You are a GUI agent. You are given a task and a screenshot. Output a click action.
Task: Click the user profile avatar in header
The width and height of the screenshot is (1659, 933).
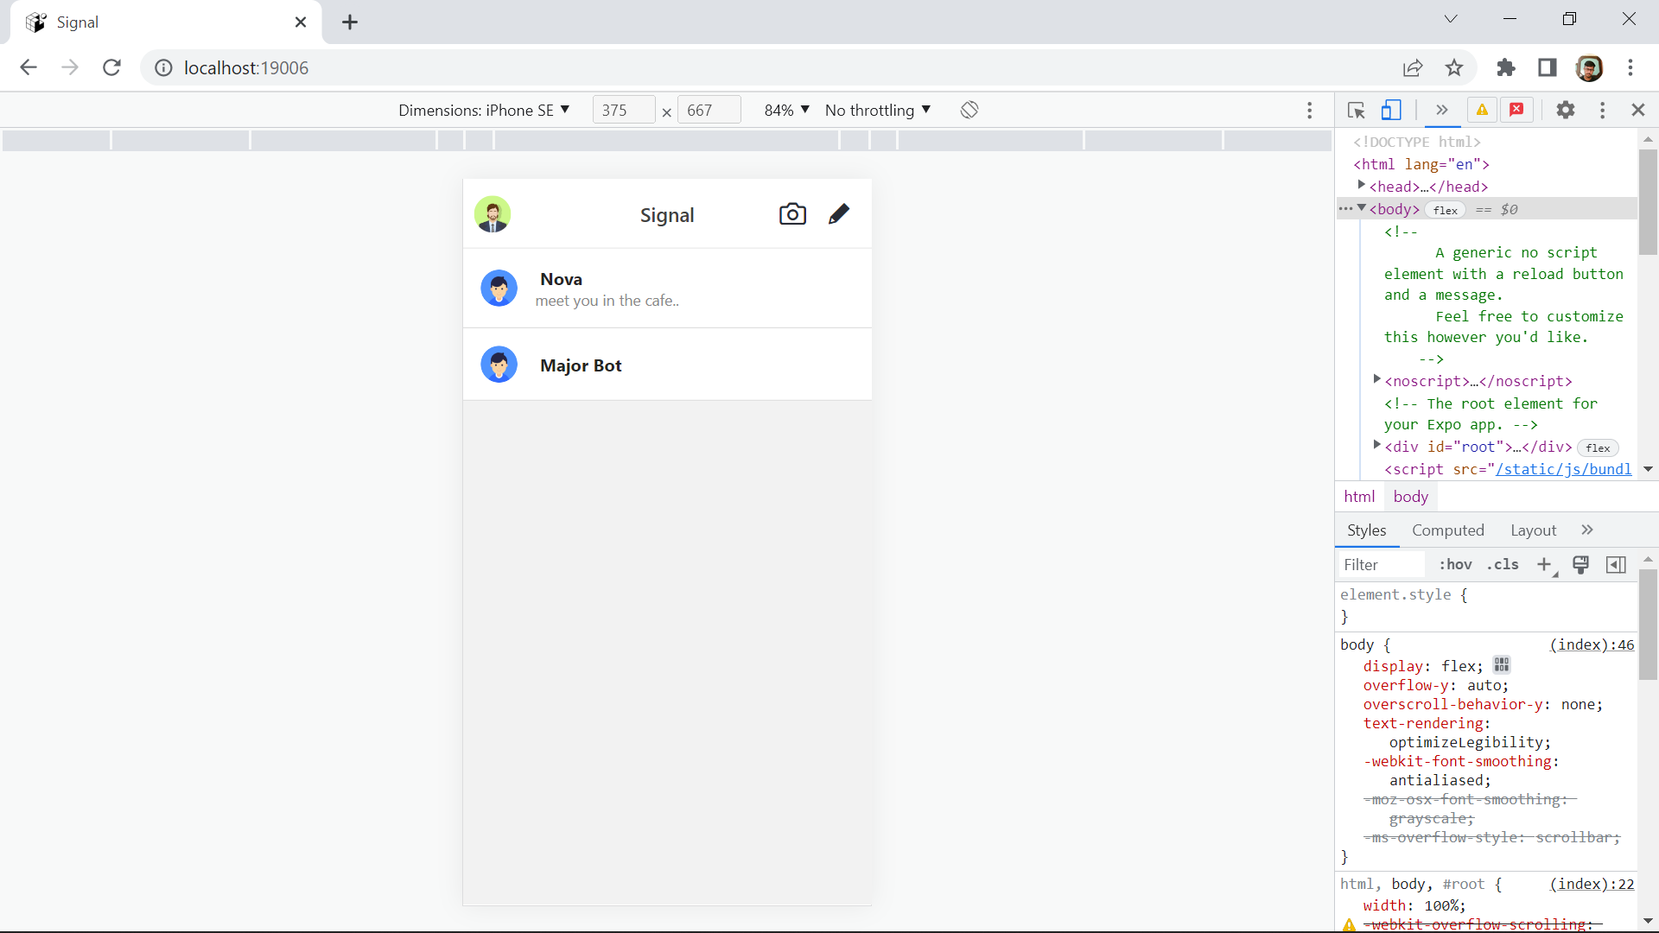493,214
